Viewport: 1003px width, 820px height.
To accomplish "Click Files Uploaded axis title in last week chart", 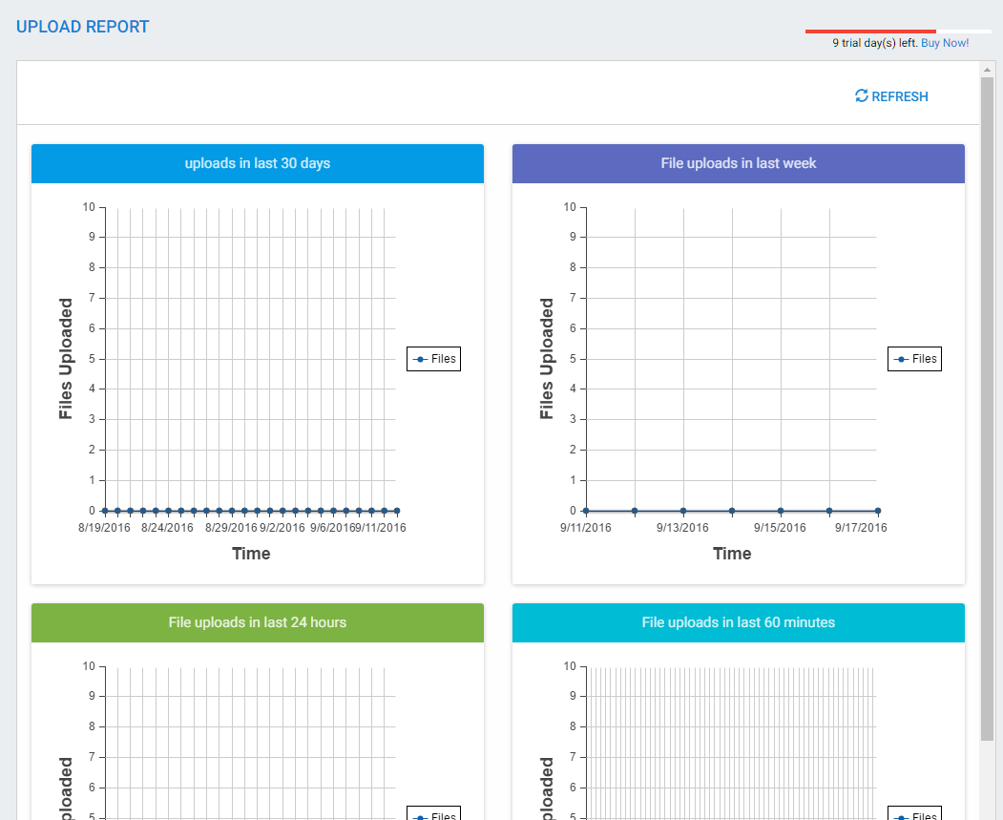I will point(546,359).
